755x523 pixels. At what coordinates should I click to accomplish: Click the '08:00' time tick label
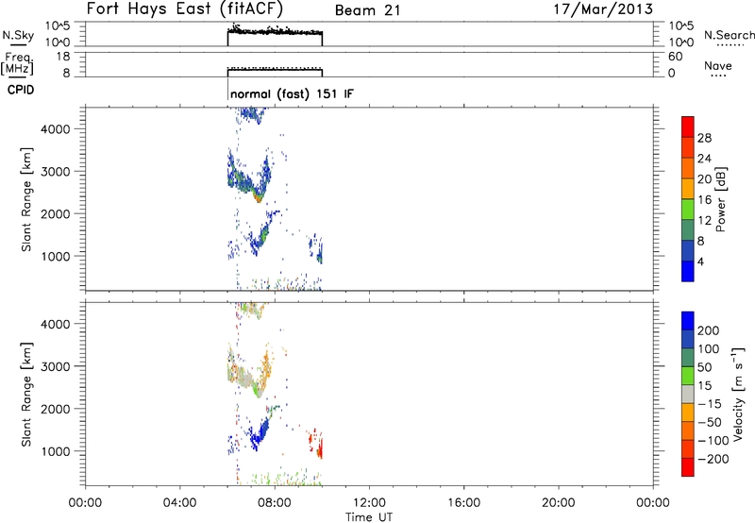(275, 502)
